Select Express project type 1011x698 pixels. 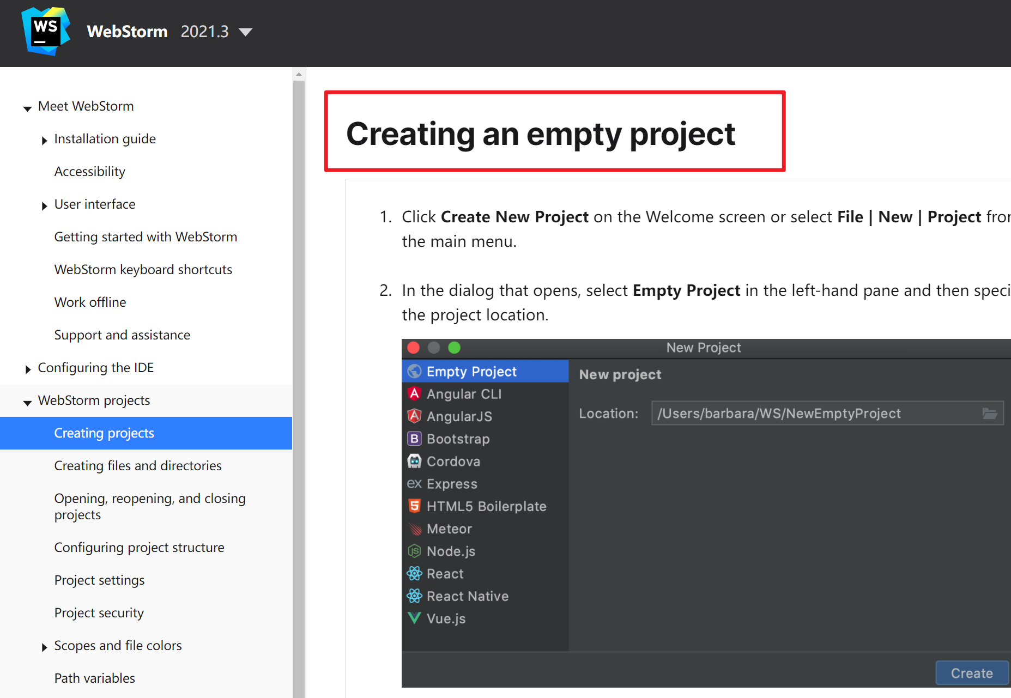485,483
